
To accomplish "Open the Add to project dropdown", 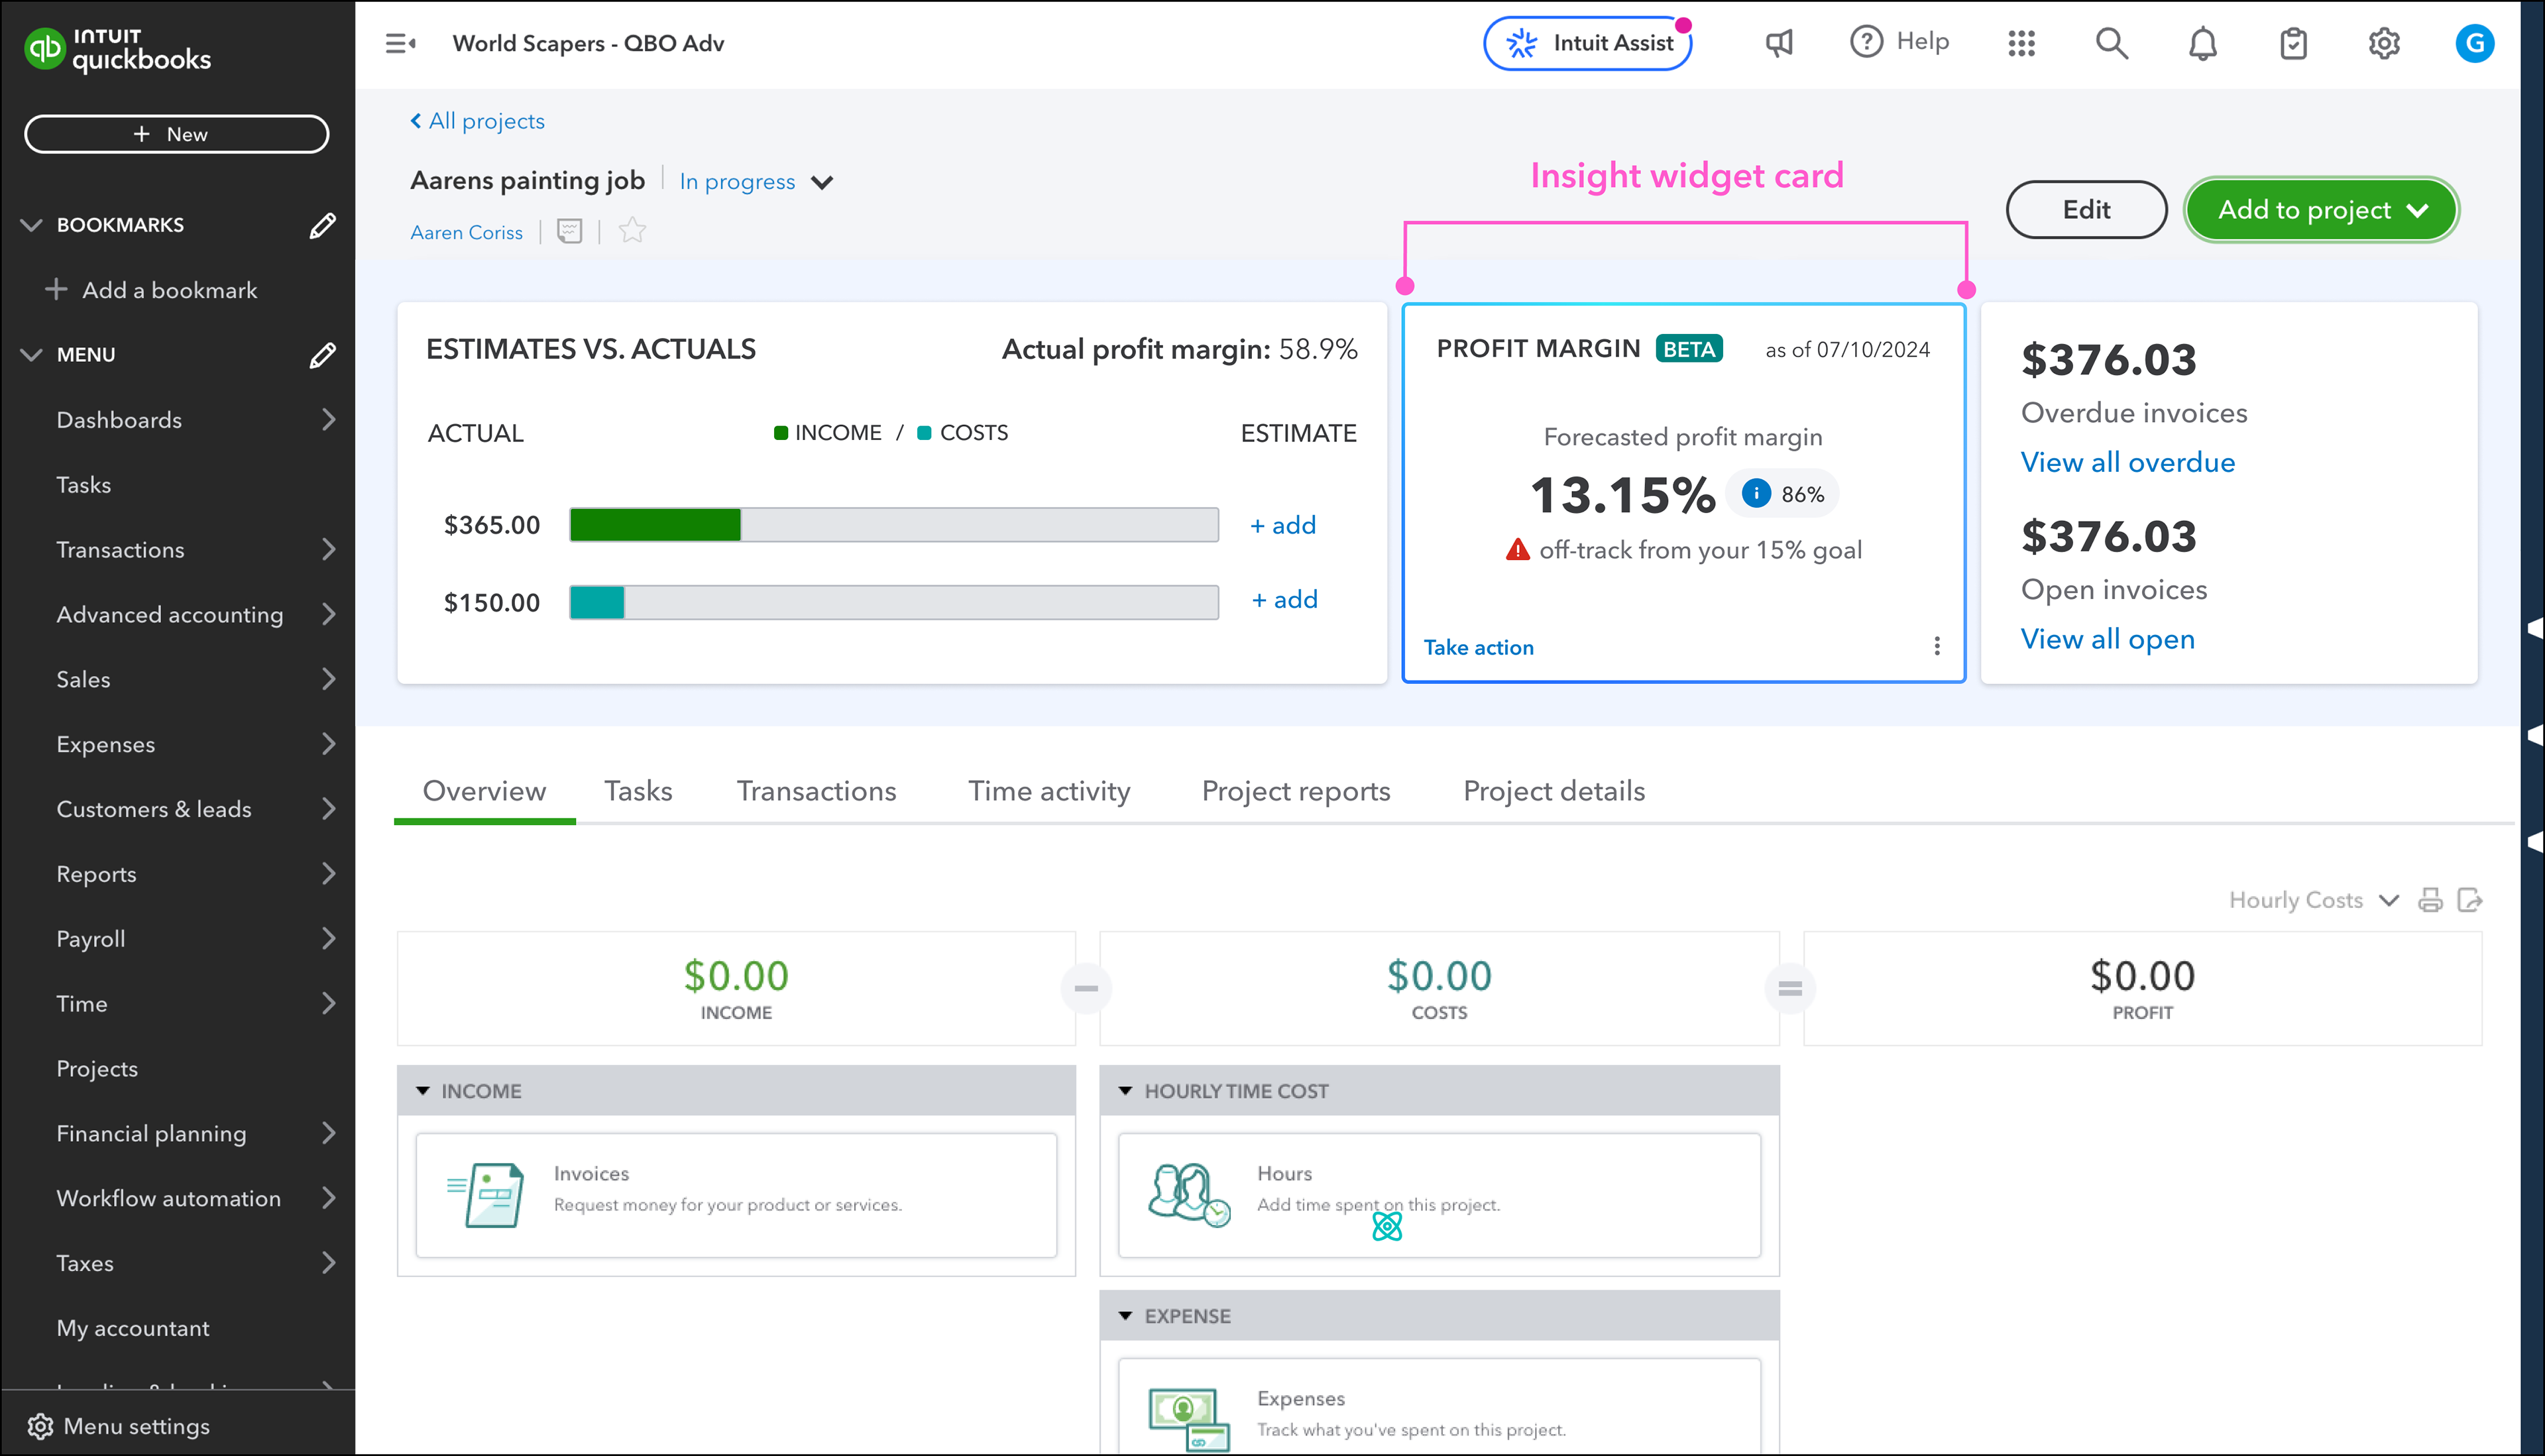I will [2320, 210].
